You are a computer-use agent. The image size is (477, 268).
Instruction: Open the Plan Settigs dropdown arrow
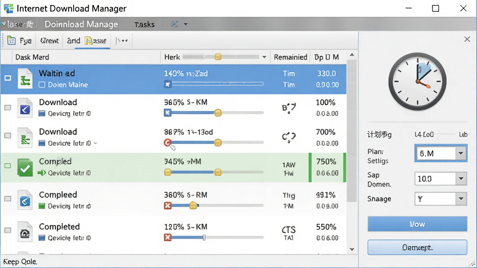click(x=461, y=154)
